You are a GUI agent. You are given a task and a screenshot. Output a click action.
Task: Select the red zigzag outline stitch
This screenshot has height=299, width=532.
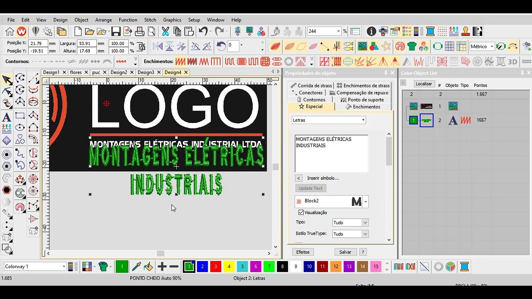coord(121,61)
